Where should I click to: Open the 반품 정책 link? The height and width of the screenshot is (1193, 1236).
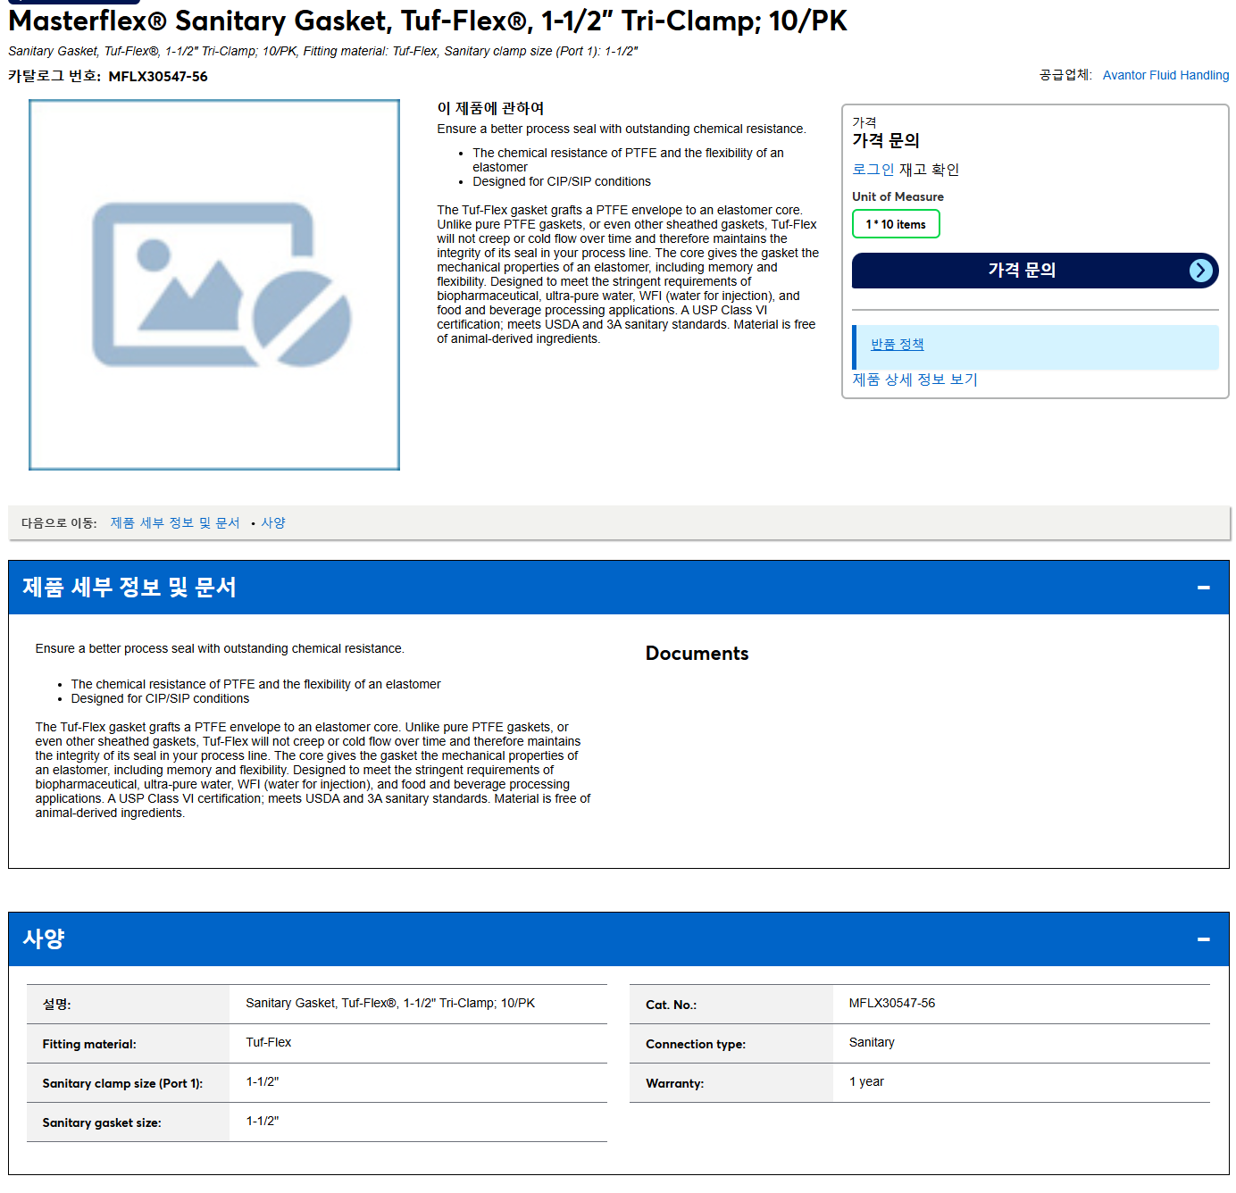[x=898, y=345]
